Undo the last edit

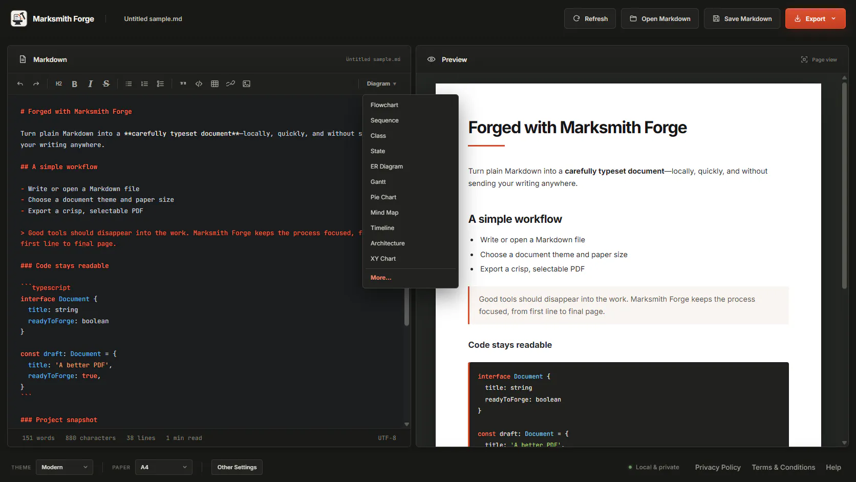point(20,83)
